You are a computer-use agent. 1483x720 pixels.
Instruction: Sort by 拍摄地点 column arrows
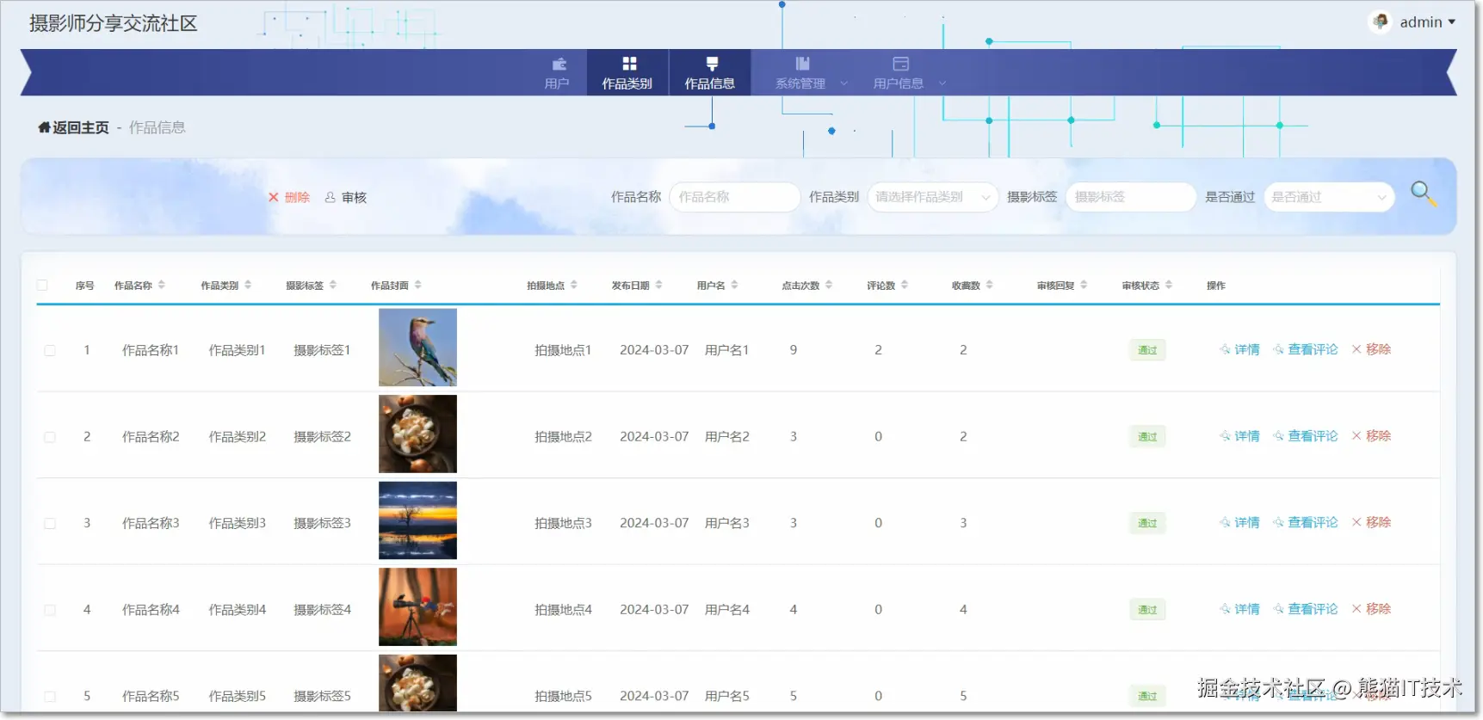[x=574, y=285]
